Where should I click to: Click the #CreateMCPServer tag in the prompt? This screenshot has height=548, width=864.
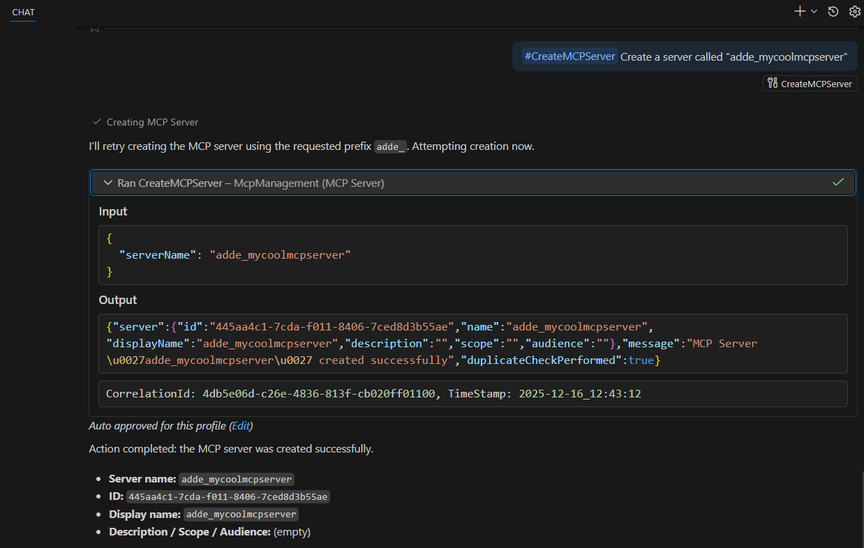click(x=569, y=56)
